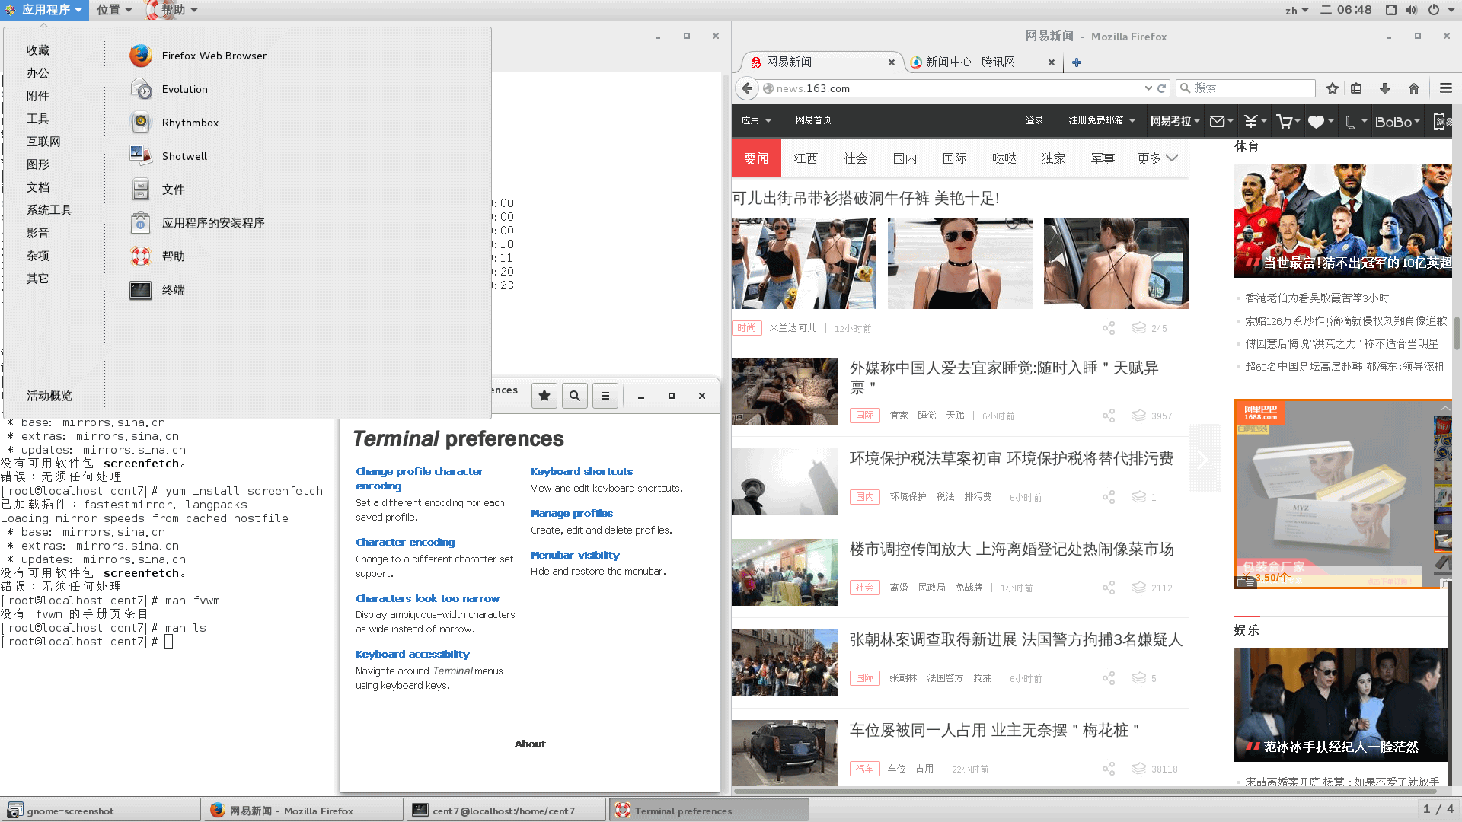The image size is (1462, 822).
Task: Open 楼市调控传闻放大 article thumbnail
Action: 785,572
